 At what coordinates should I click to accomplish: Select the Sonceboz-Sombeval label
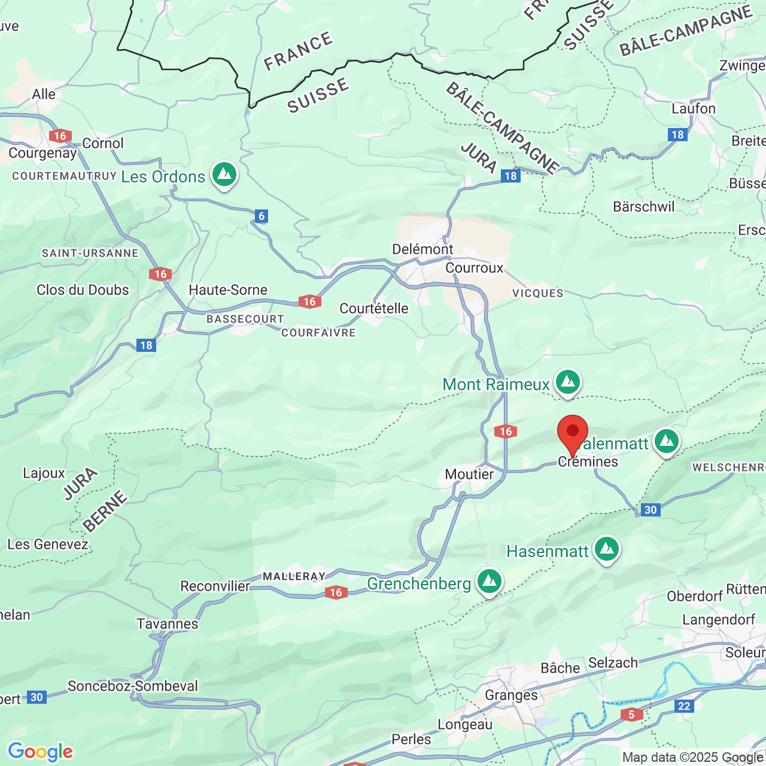click(x=132, y=686)
